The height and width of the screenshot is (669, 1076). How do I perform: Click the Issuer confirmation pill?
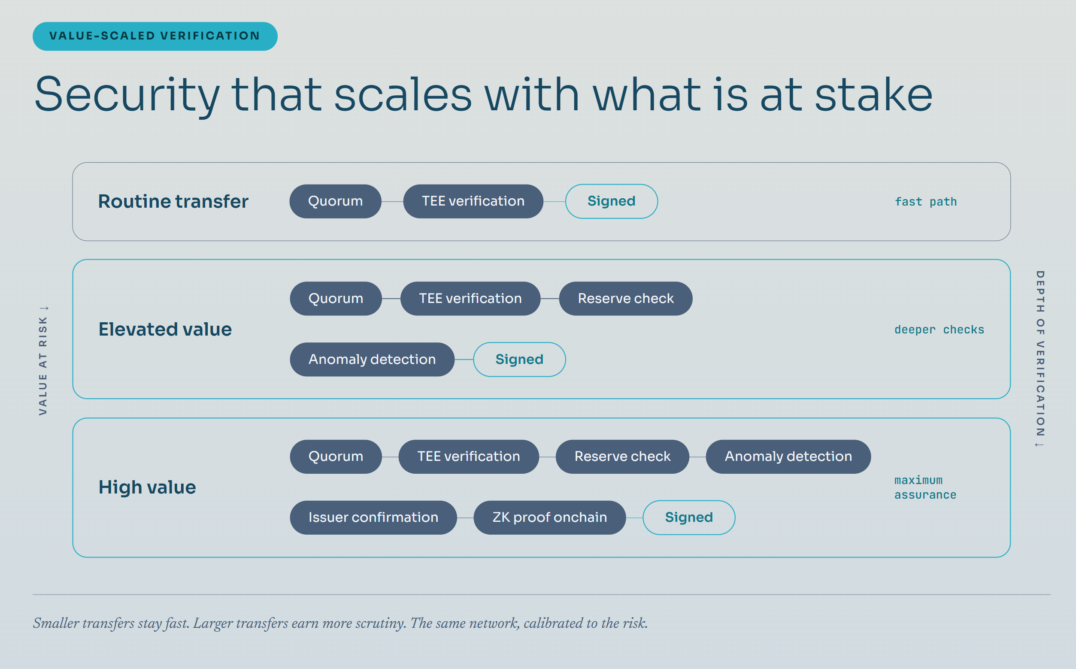tap(373, 518)
